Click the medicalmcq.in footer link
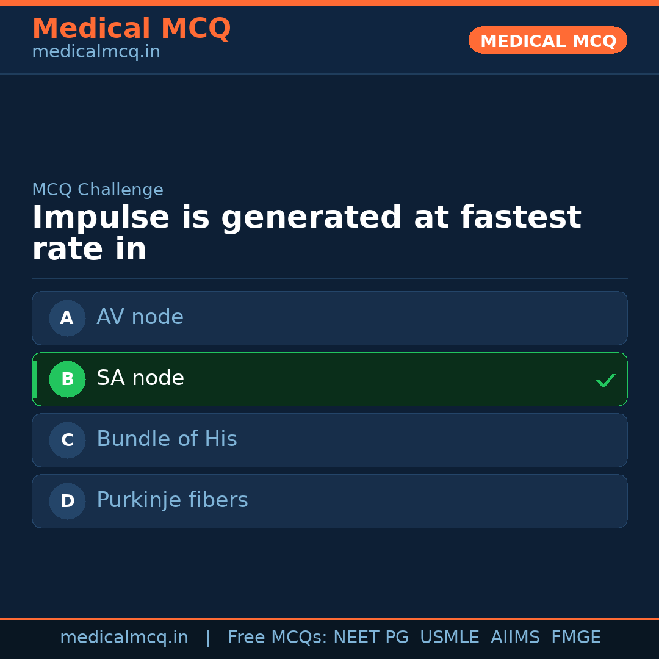 click(124, 637)
